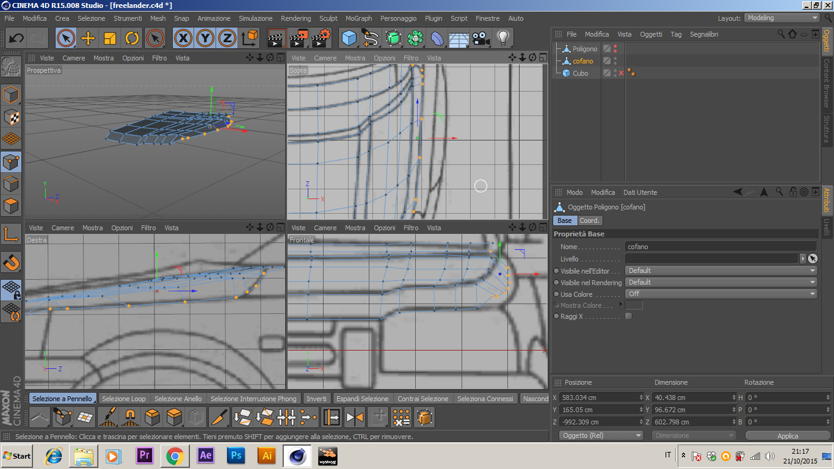The image size is (834, 469).
Task: Click the search magnifier in Object Manager
Action: (781, 34)
